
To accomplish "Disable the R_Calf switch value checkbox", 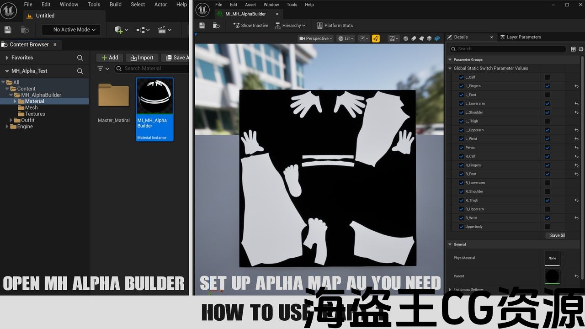I will pos(547,156).
